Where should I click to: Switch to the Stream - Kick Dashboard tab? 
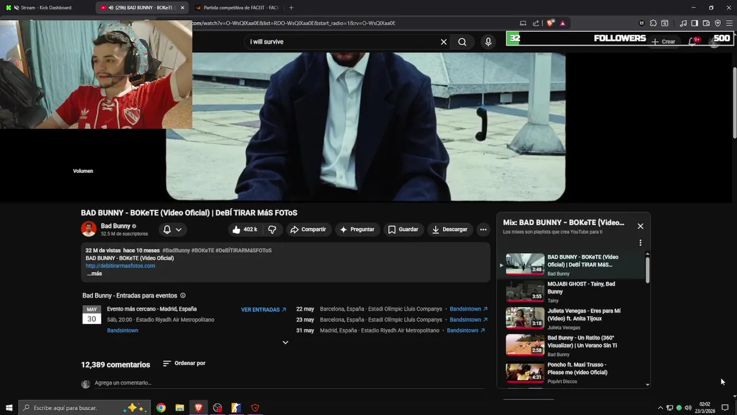[47, 7]
